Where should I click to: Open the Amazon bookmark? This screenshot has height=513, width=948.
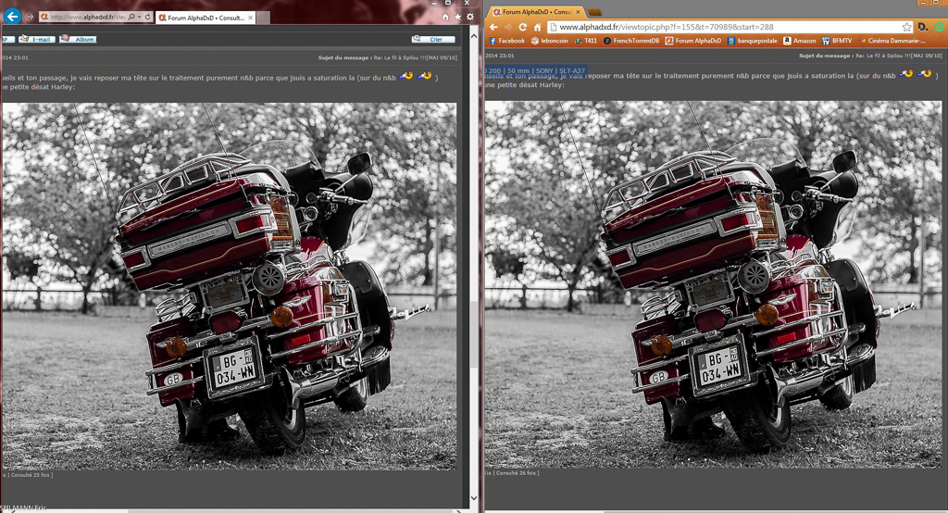(799, 41)
